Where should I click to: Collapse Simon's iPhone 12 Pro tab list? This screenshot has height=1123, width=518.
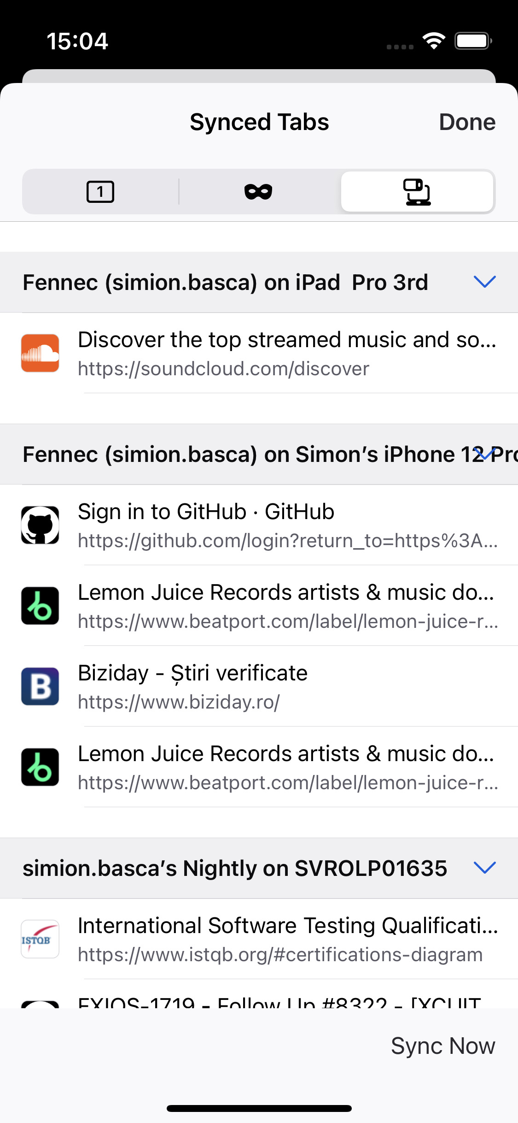(x=484, y=454)
